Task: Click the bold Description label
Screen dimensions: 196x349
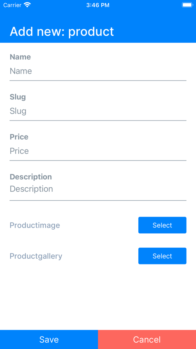Action: tap(31, 177)
